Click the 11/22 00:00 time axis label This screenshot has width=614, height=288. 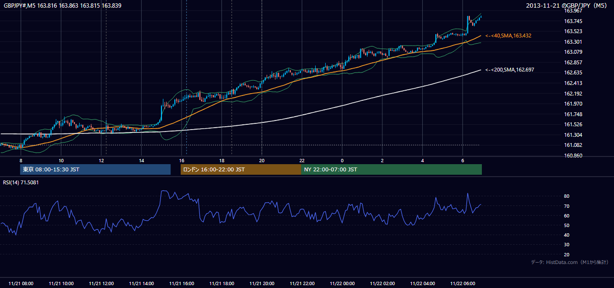pyautogui.click(x=342, y=283)
